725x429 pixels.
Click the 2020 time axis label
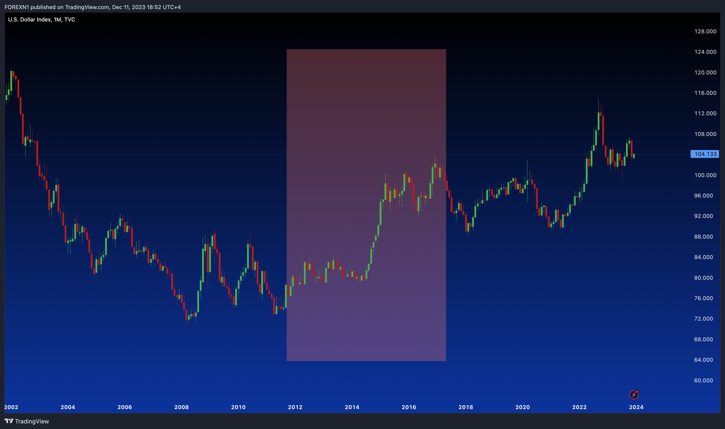pyautogui.click(x=523, y=407)
